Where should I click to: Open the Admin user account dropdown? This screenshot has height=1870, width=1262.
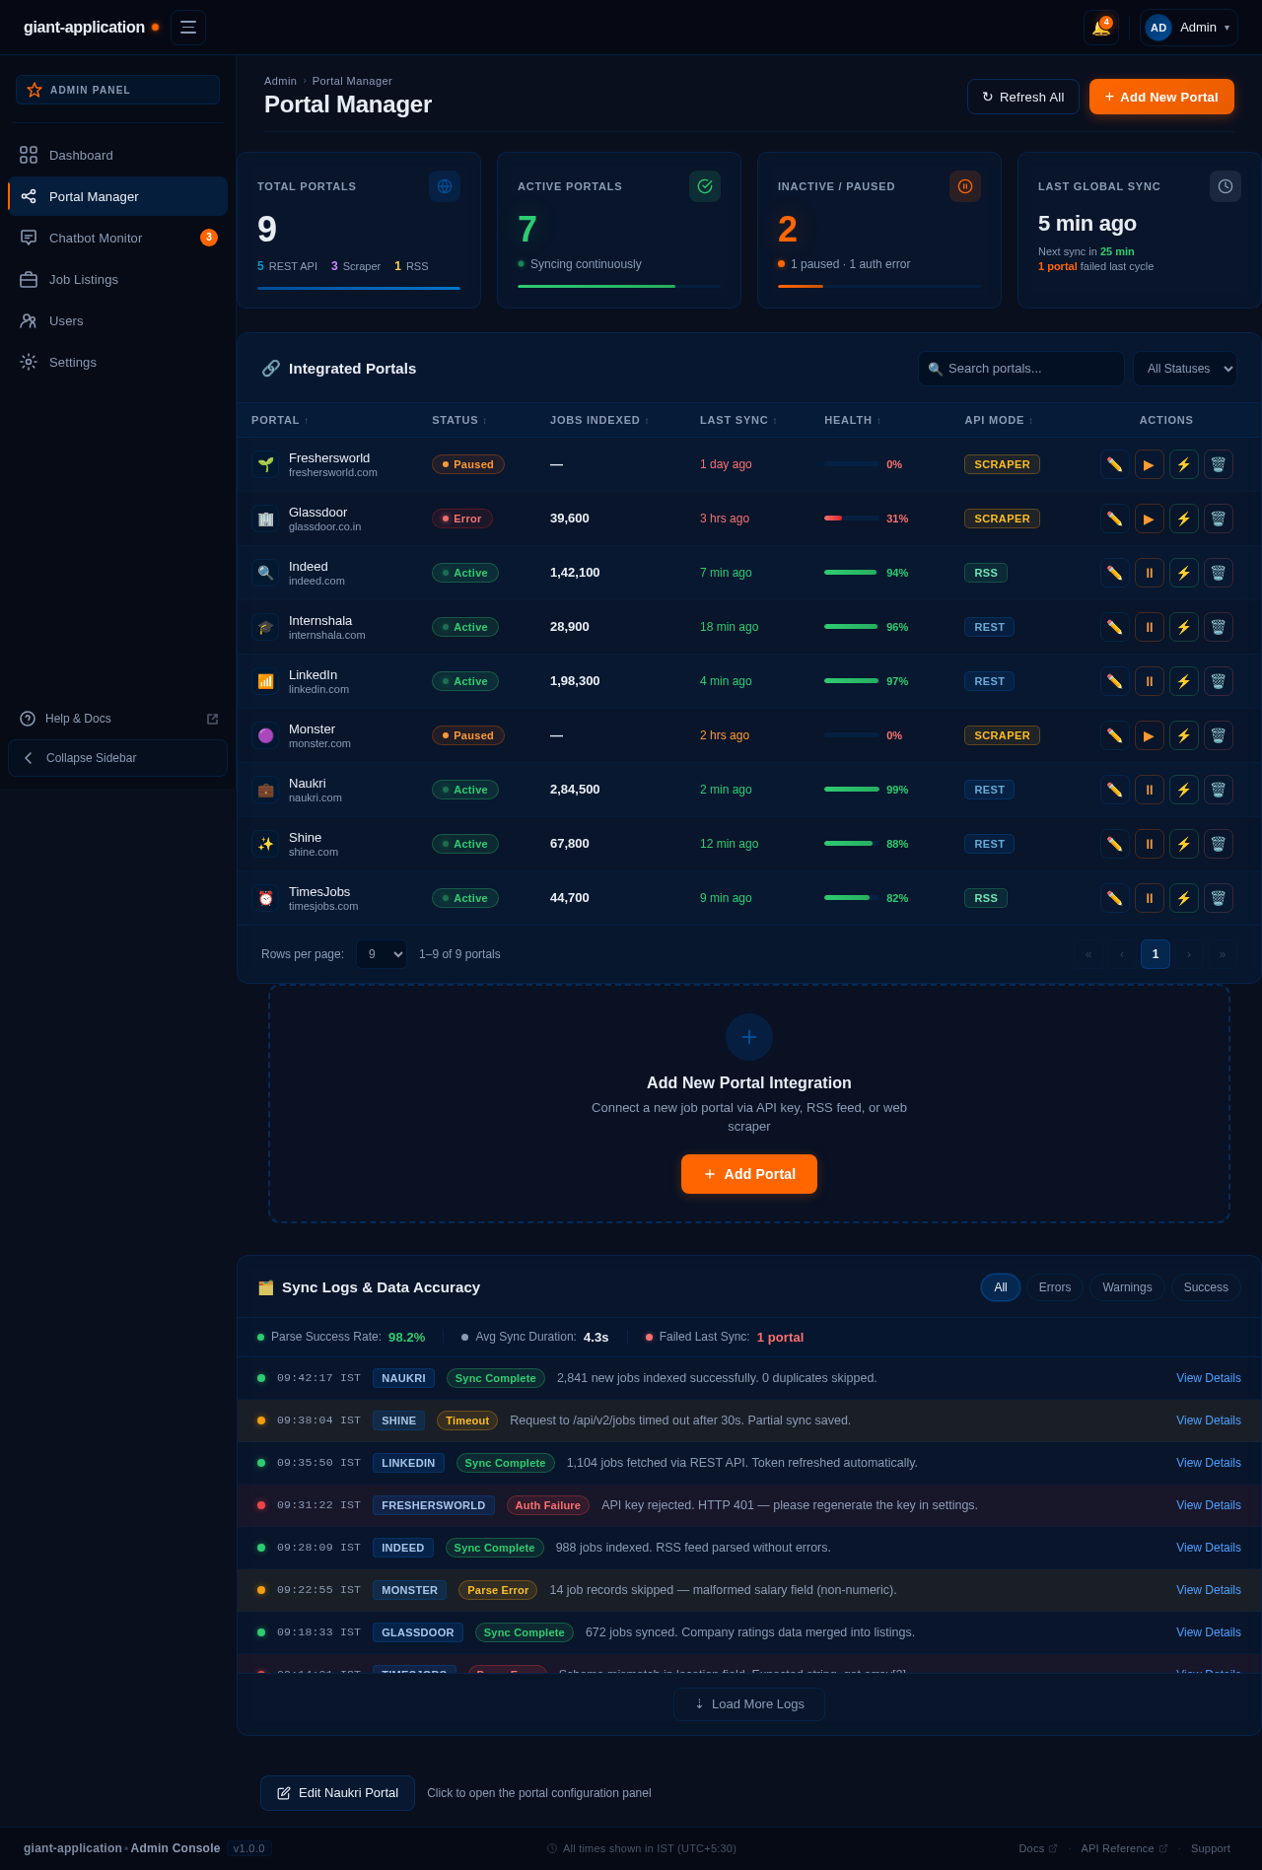pyautogui.click(x=1188, y=28)
